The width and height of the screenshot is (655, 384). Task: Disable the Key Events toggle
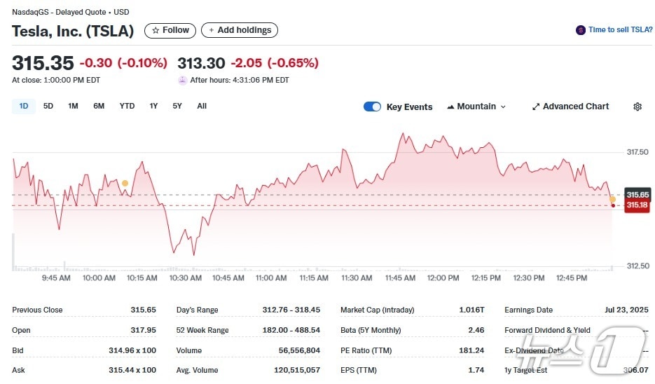tap(372, 107)
